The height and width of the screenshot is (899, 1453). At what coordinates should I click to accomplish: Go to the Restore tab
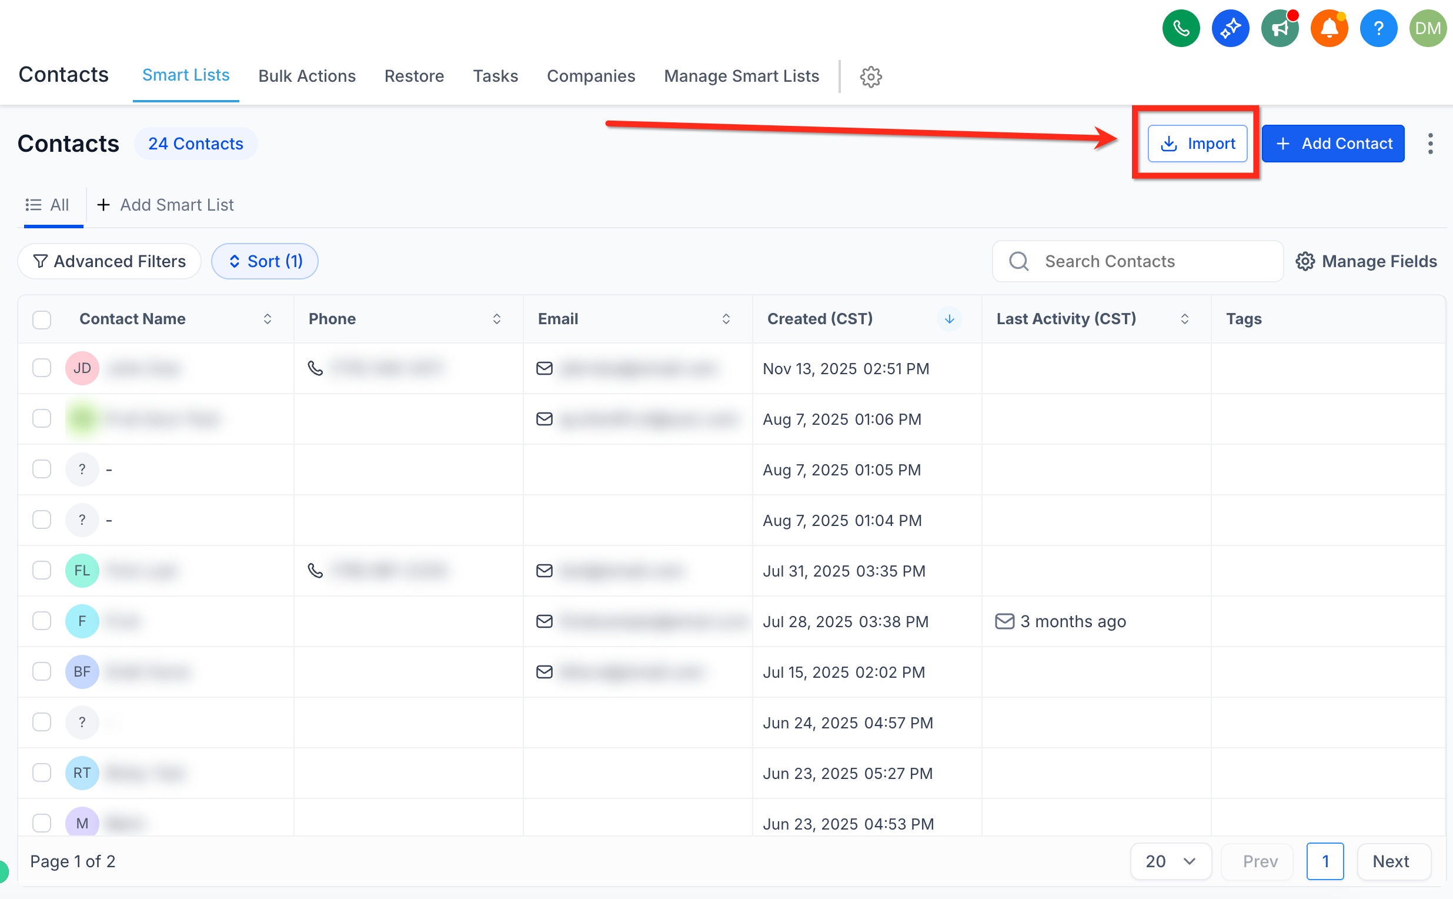pos(414,76)
